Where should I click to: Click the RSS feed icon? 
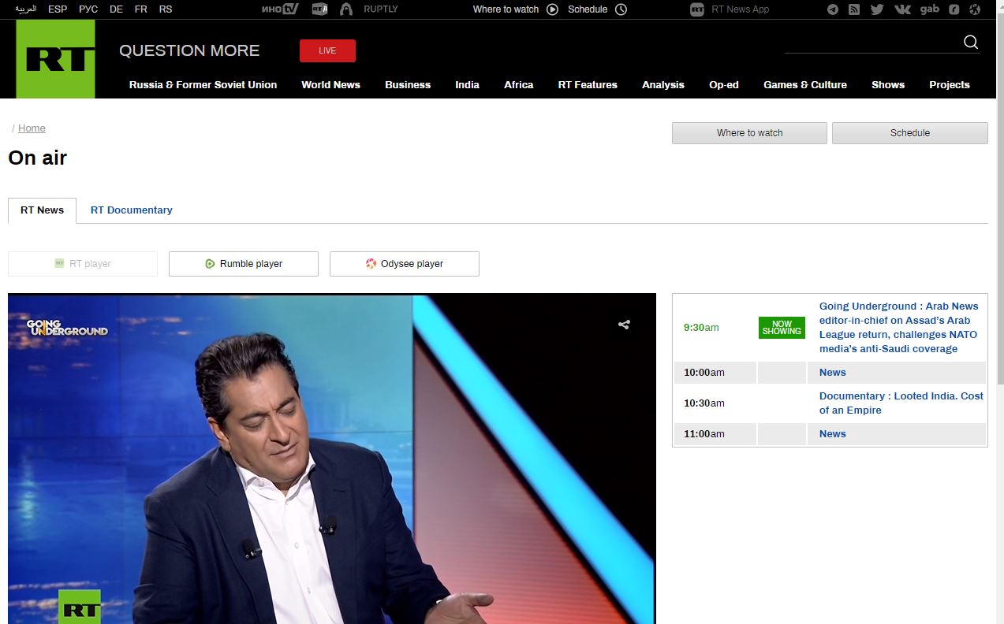click(853, 9)
